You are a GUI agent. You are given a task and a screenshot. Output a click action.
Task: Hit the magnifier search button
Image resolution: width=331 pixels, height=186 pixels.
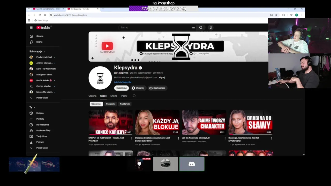pyautogui.click(x=201, y=27)
